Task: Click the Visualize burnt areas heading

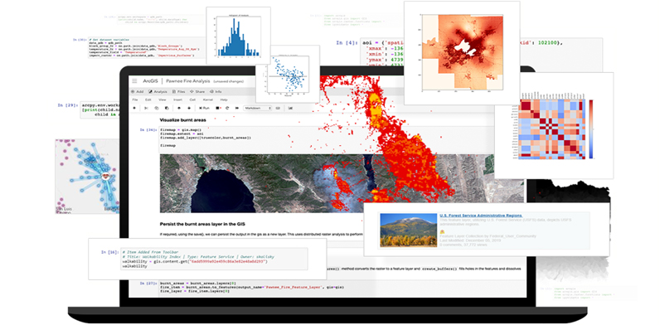Action: point(183,120)
